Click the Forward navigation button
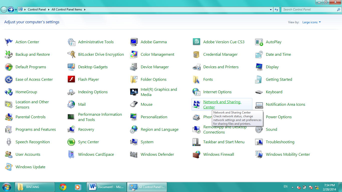This screenshot has height=192, width=342. [11, 10]
